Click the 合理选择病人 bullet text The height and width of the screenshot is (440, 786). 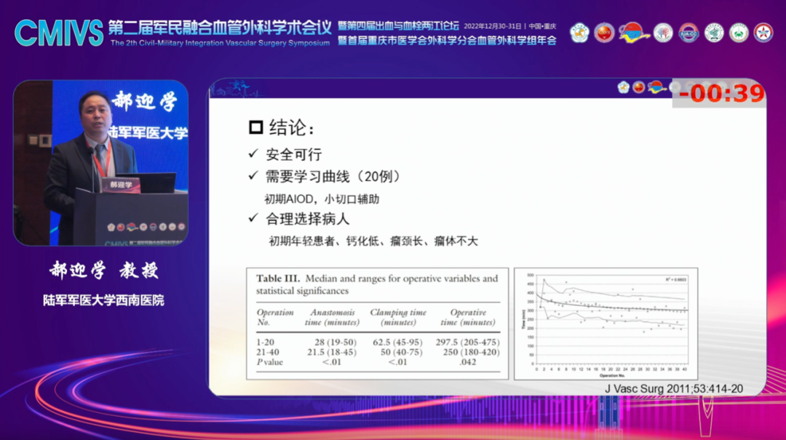point(307,218)
